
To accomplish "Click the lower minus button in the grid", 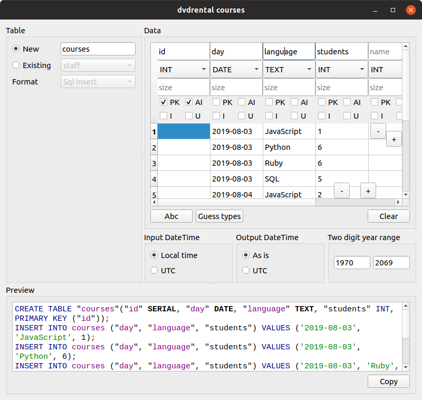I will (341, 191).
